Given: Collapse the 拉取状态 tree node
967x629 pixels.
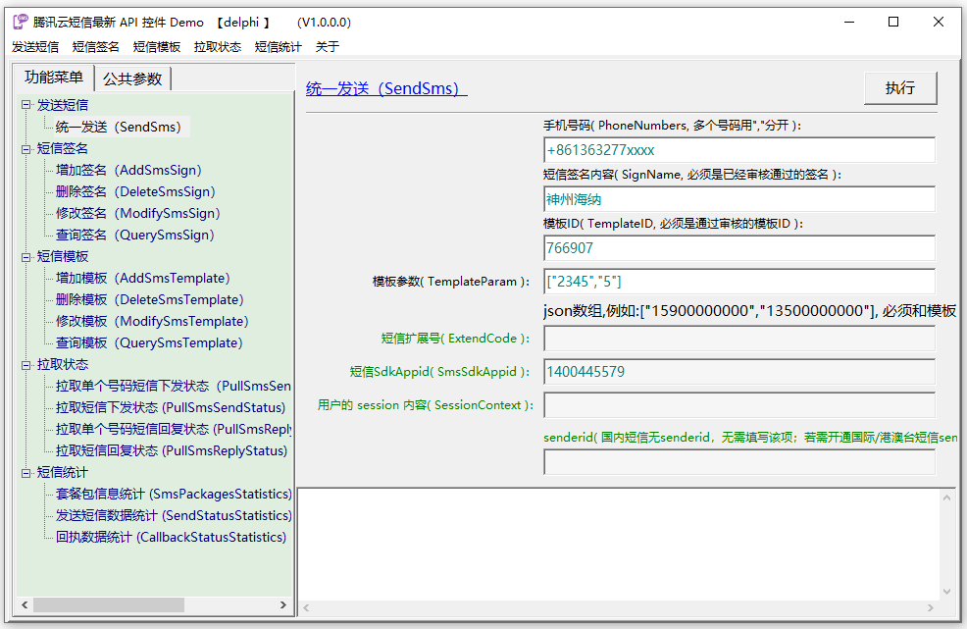Looking at the screenshot, I should pyautogui.click(x=25, y=365).
